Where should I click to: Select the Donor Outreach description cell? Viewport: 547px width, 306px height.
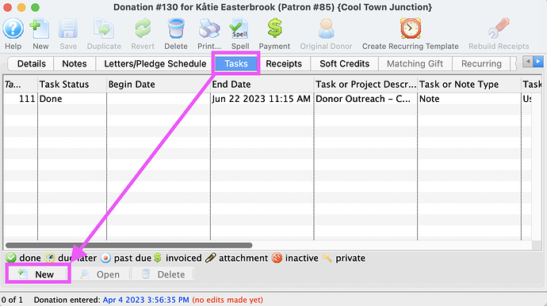click(x=365, y=99)
